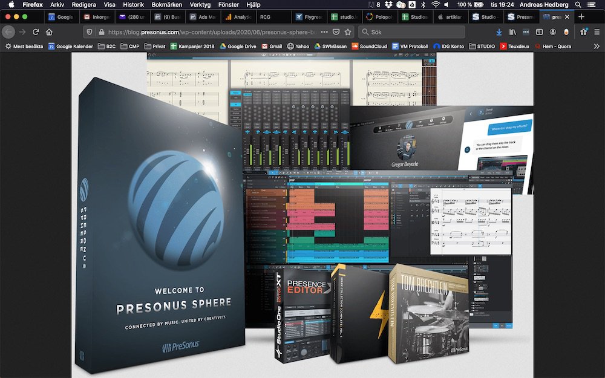Open the Firefox Library icon
The image size is (605, 378).
[512, 31]
